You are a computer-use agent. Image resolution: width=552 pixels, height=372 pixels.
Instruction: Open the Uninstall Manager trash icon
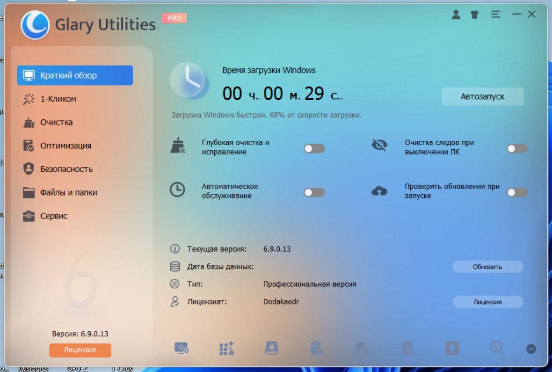pyautogui.click(x=407, y=349)
